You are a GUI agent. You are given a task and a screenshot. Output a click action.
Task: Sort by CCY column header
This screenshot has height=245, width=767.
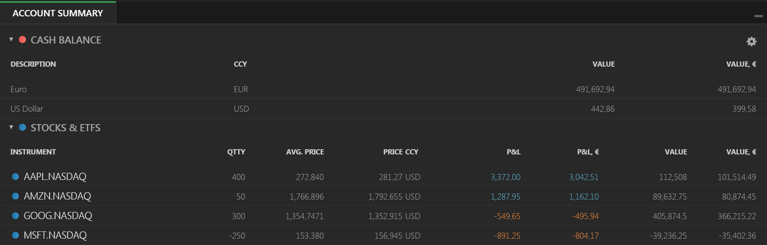click(240, 64)
